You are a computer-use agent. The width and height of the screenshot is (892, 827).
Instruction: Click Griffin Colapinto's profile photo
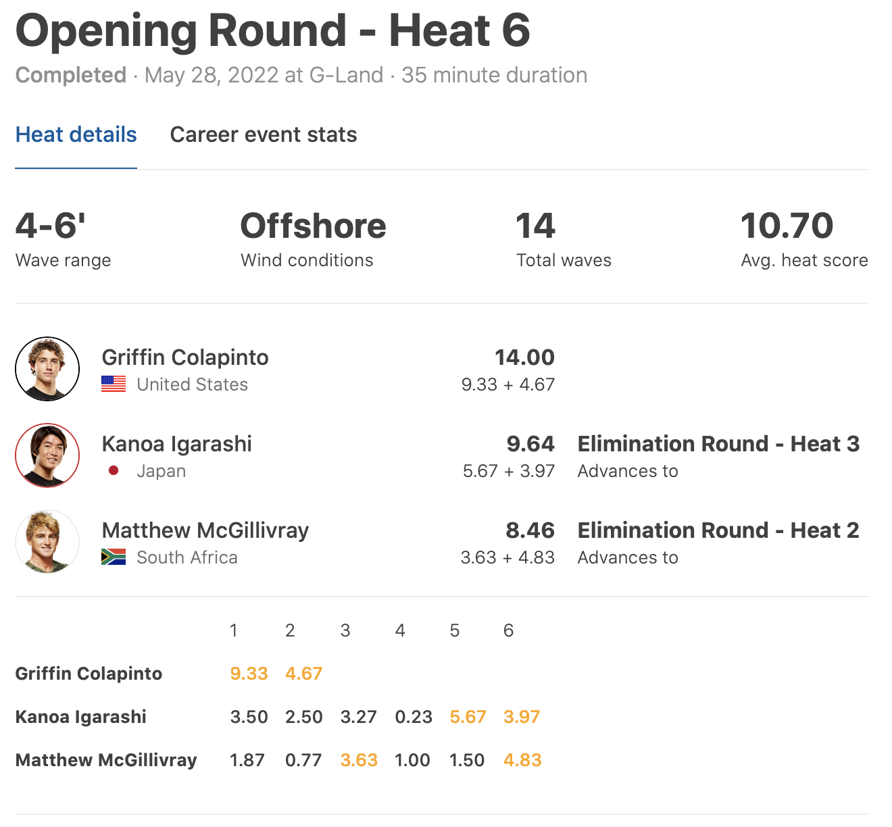[47, 369]
